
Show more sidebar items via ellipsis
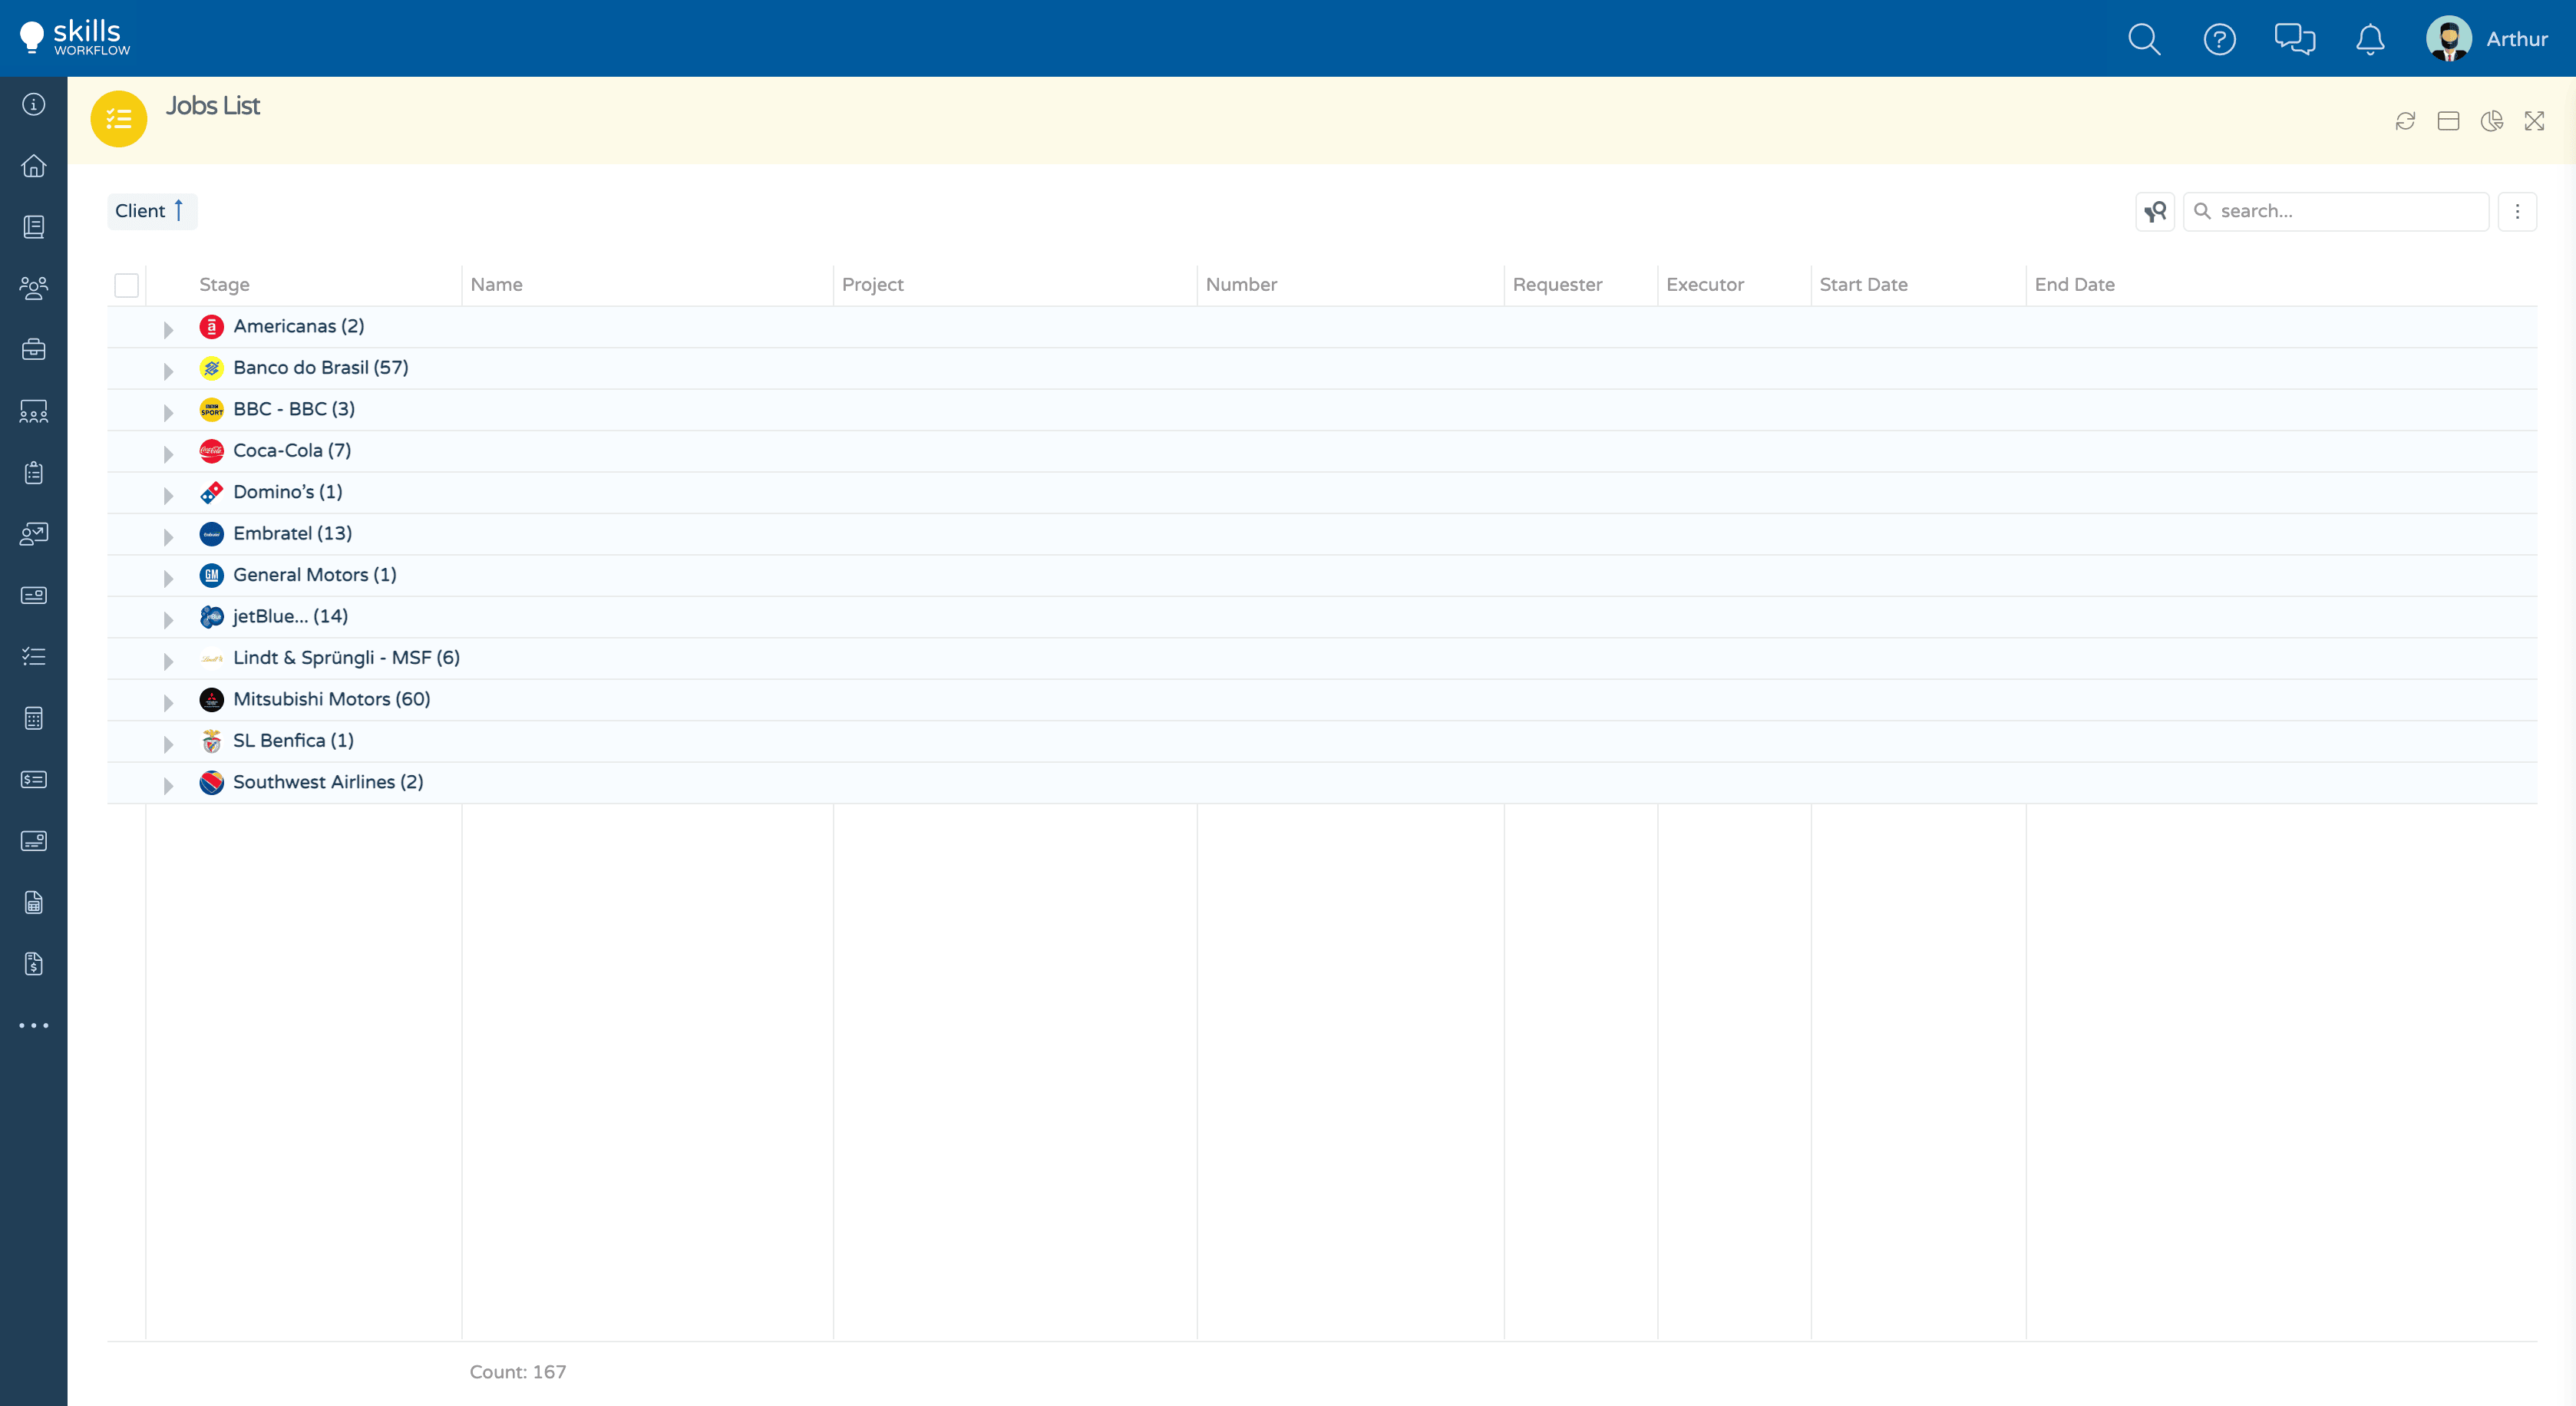coord(34,1025)
